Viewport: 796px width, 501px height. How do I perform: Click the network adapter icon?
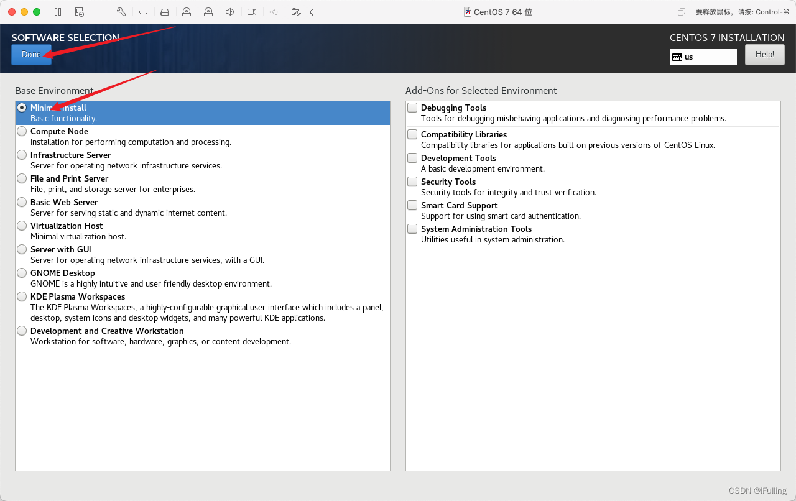click(143, 12)
